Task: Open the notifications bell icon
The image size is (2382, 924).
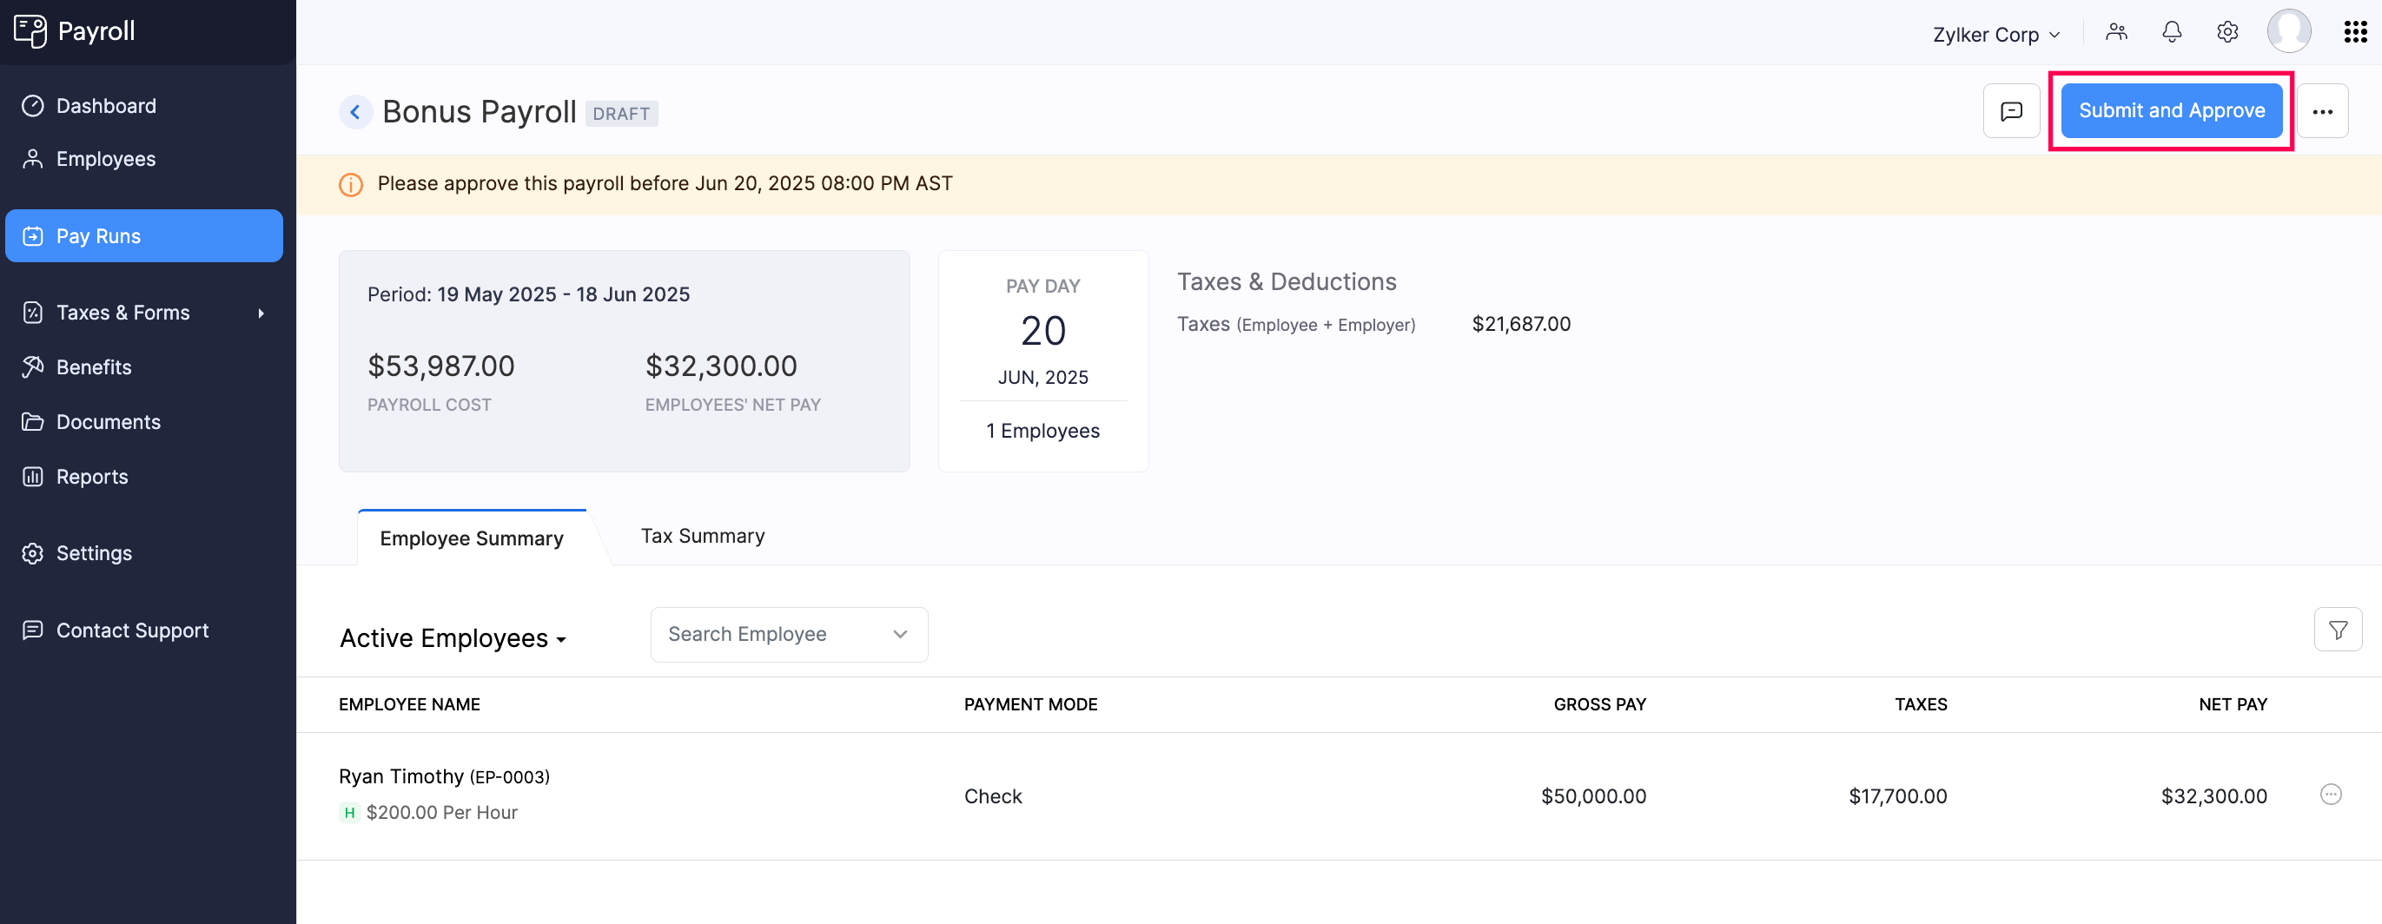Action: point(2171,32)
